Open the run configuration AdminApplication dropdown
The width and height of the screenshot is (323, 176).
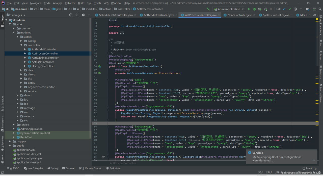(229, 9)
